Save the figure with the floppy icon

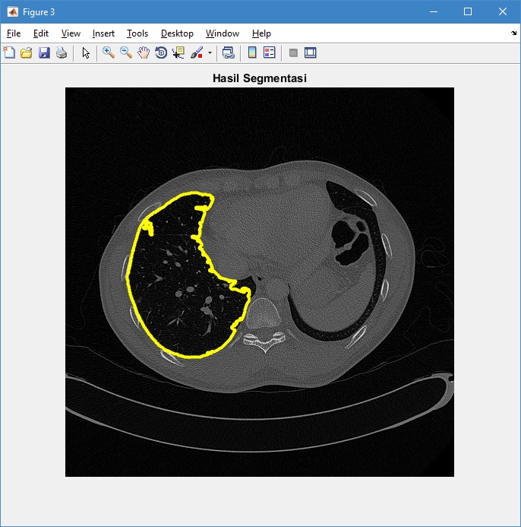pos(44,52)
